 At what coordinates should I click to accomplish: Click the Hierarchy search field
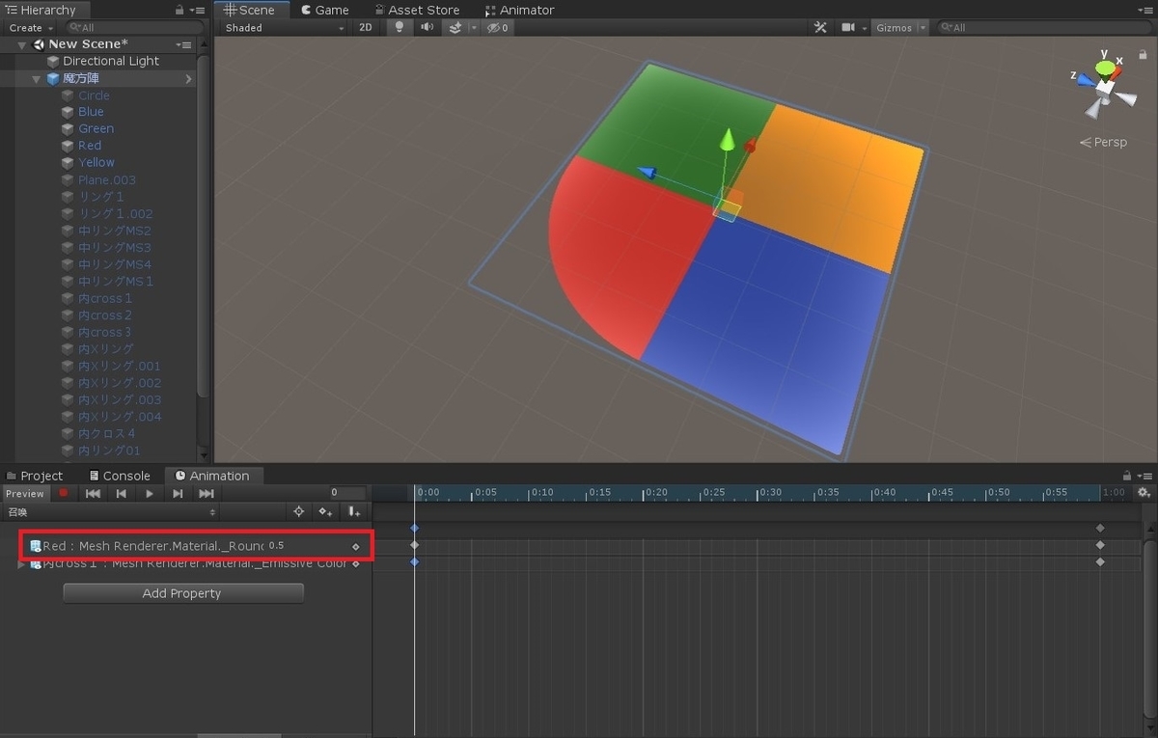pos(136,28)
